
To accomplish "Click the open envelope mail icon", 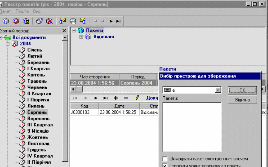I will click(73, 21).
